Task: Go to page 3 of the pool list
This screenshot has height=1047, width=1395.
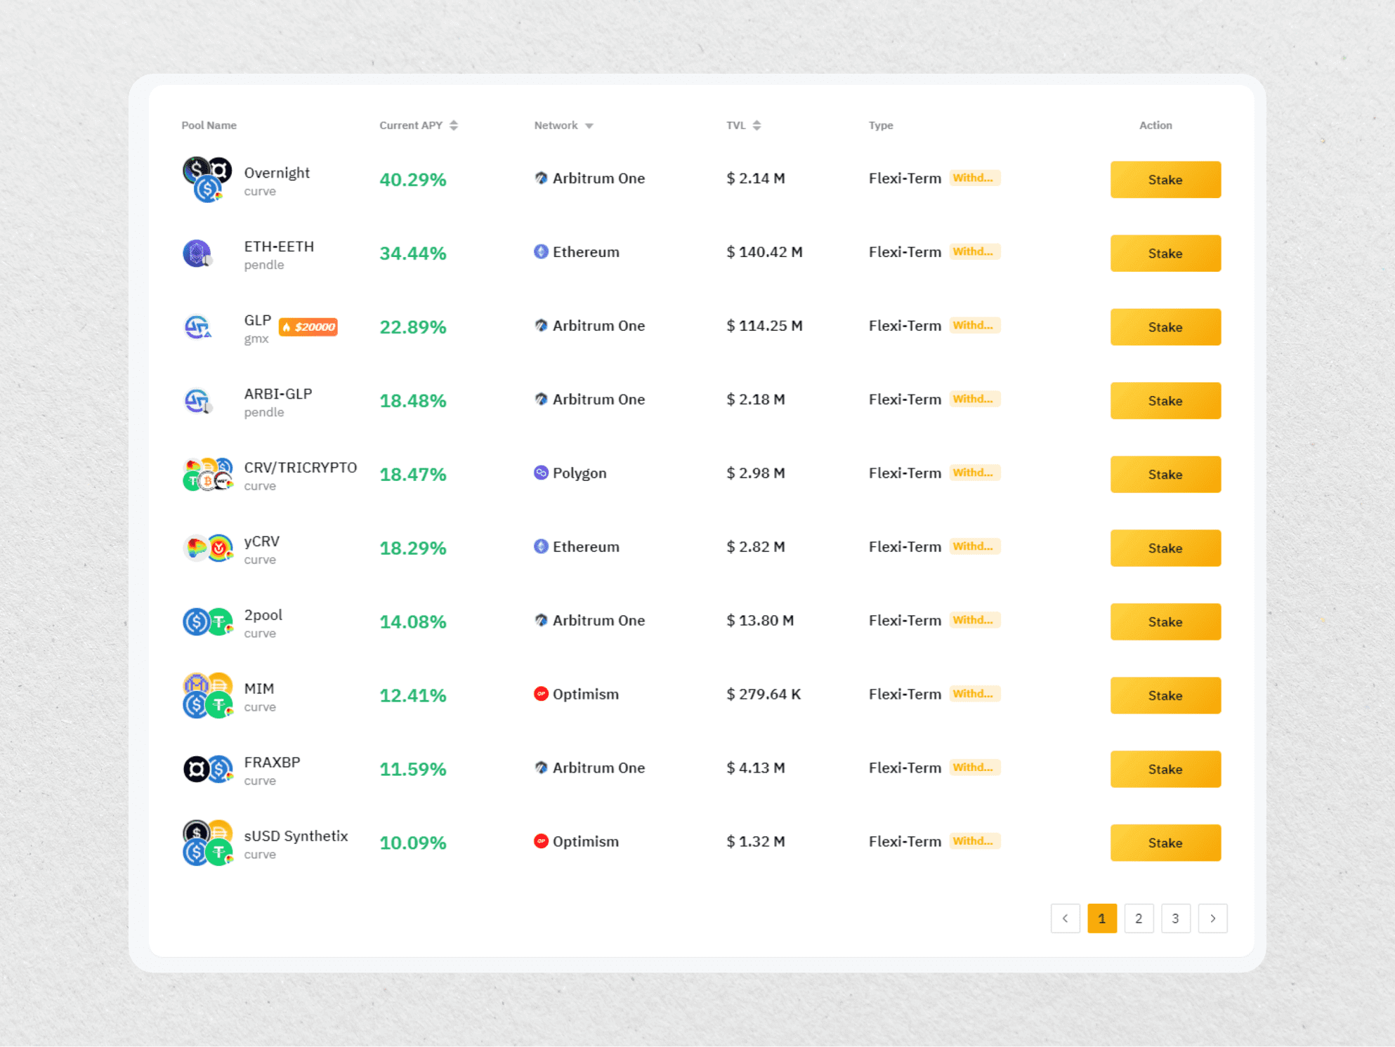Action: 1175,918
